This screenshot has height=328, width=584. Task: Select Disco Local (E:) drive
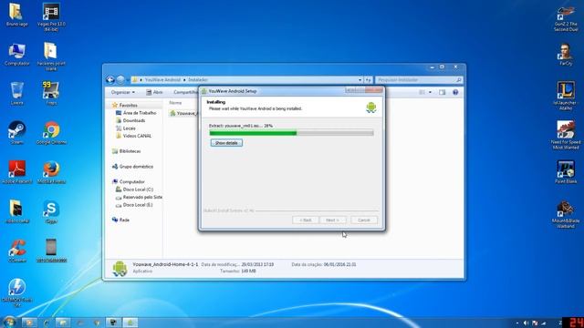pyautogui.click(x=134, y=205)
